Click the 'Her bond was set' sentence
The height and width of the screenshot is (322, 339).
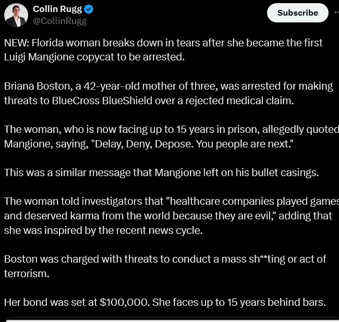point(165,302)
